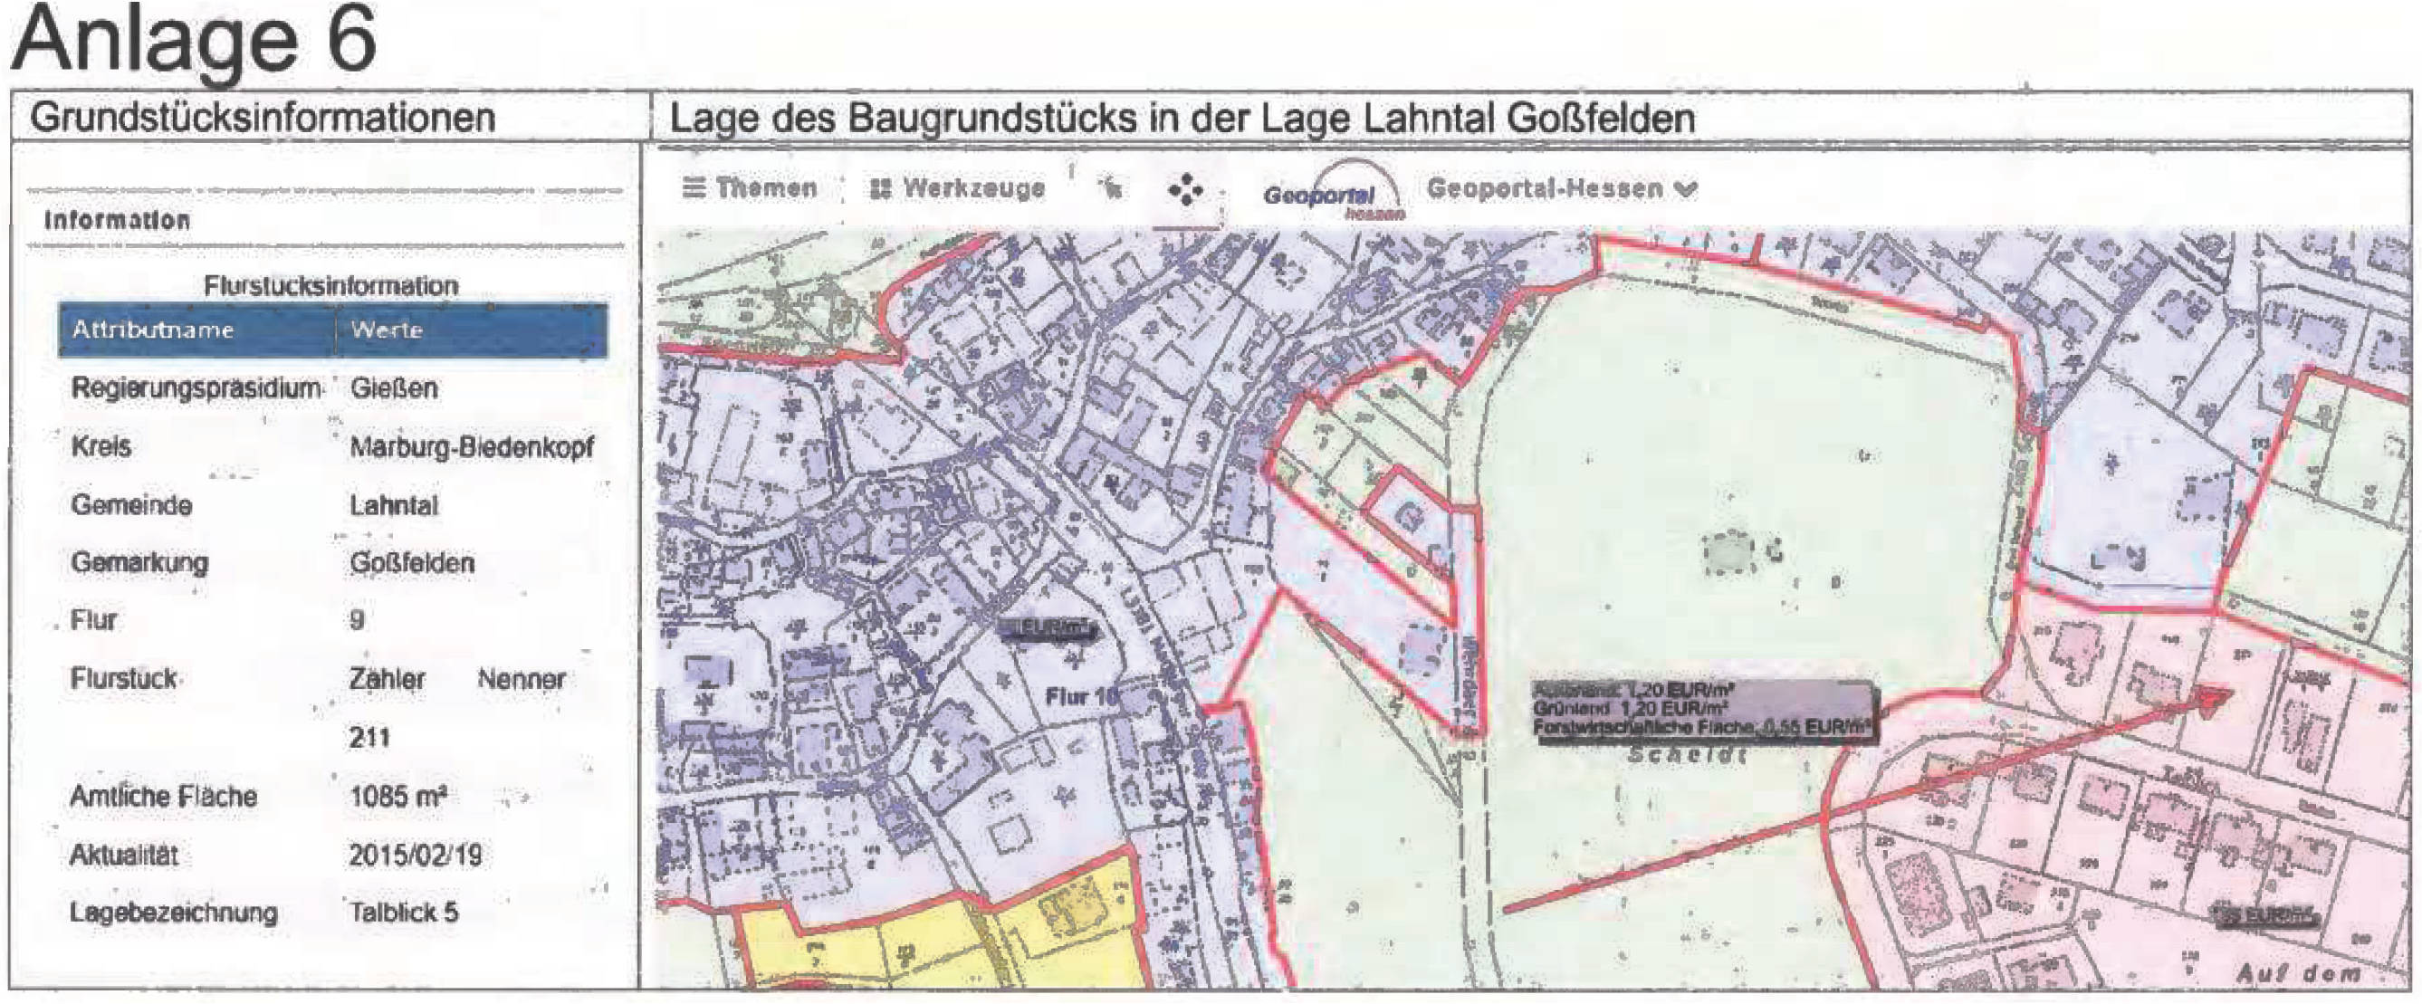
Task: Click the Lagebezeichnung Talblick 5 entry
Action: (282, 912)
